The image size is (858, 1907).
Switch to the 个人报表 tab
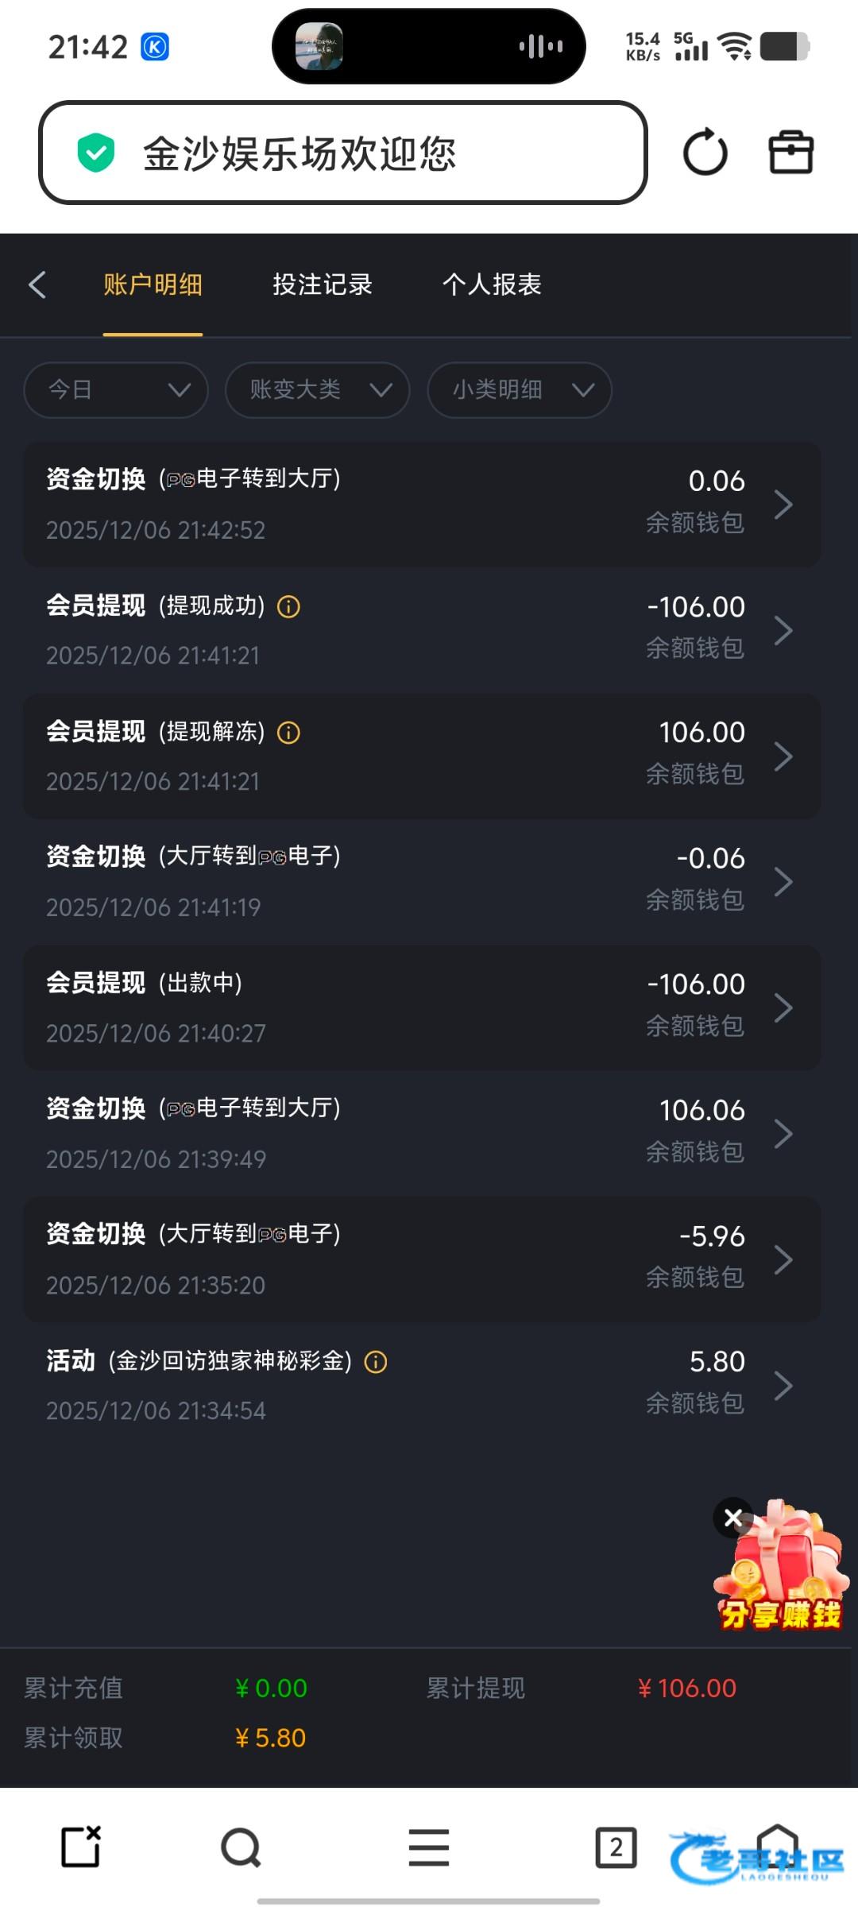492,284
